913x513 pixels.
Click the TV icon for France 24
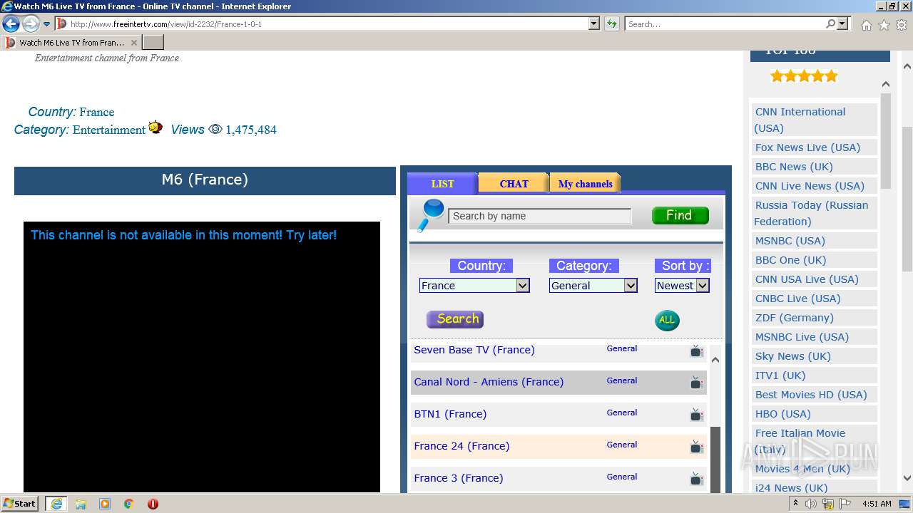(697, 447)
